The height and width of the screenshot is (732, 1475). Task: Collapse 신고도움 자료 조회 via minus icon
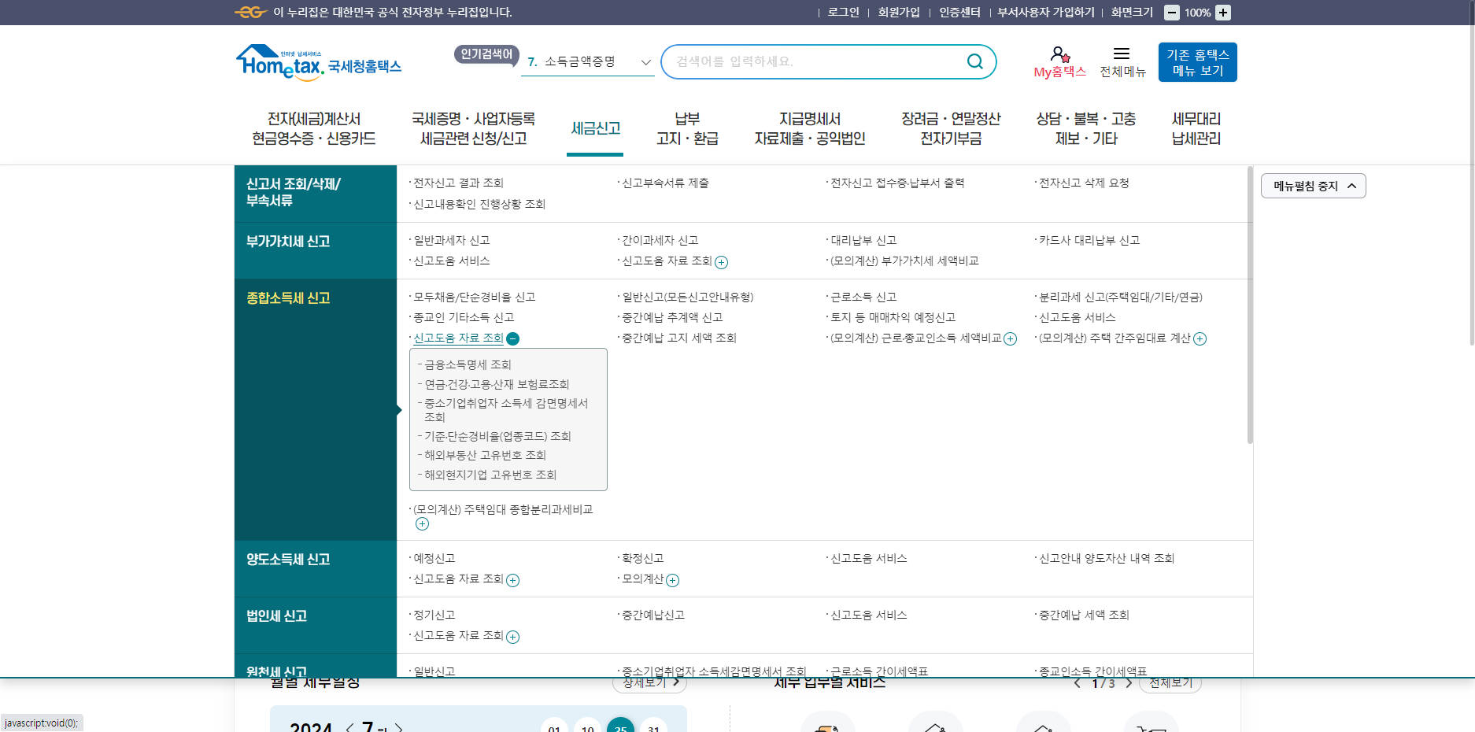514,338
